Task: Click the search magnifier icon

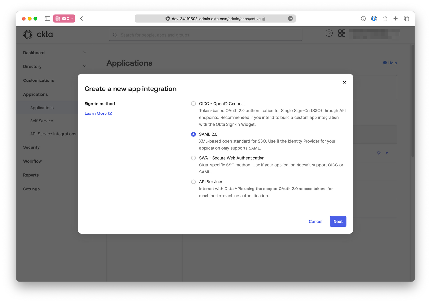Action: pos(115,35)
